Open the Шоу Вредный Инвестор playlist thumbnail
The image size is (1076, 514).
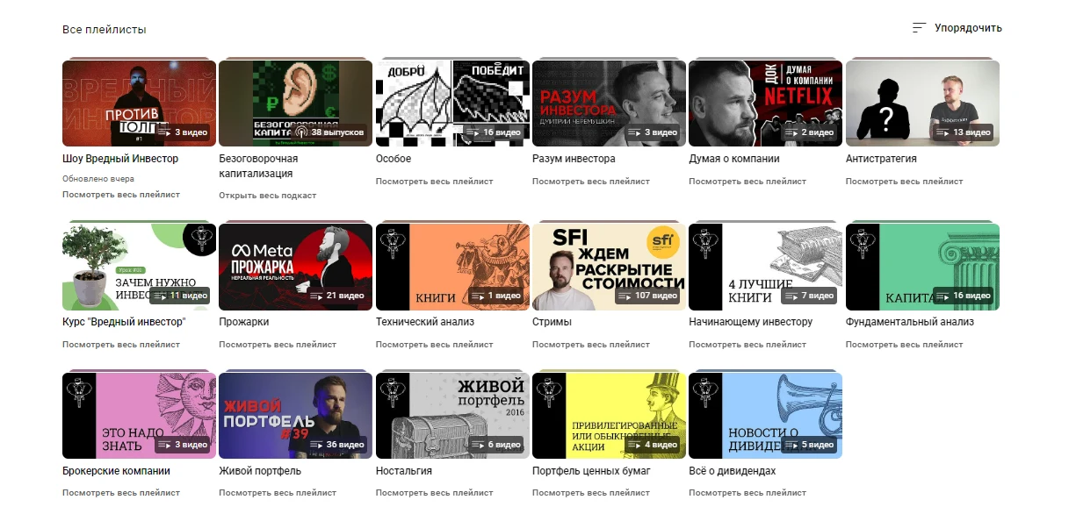pos(139,103)
